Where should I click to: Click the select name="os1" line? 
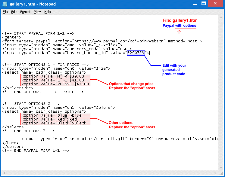[x=44, y=111]
